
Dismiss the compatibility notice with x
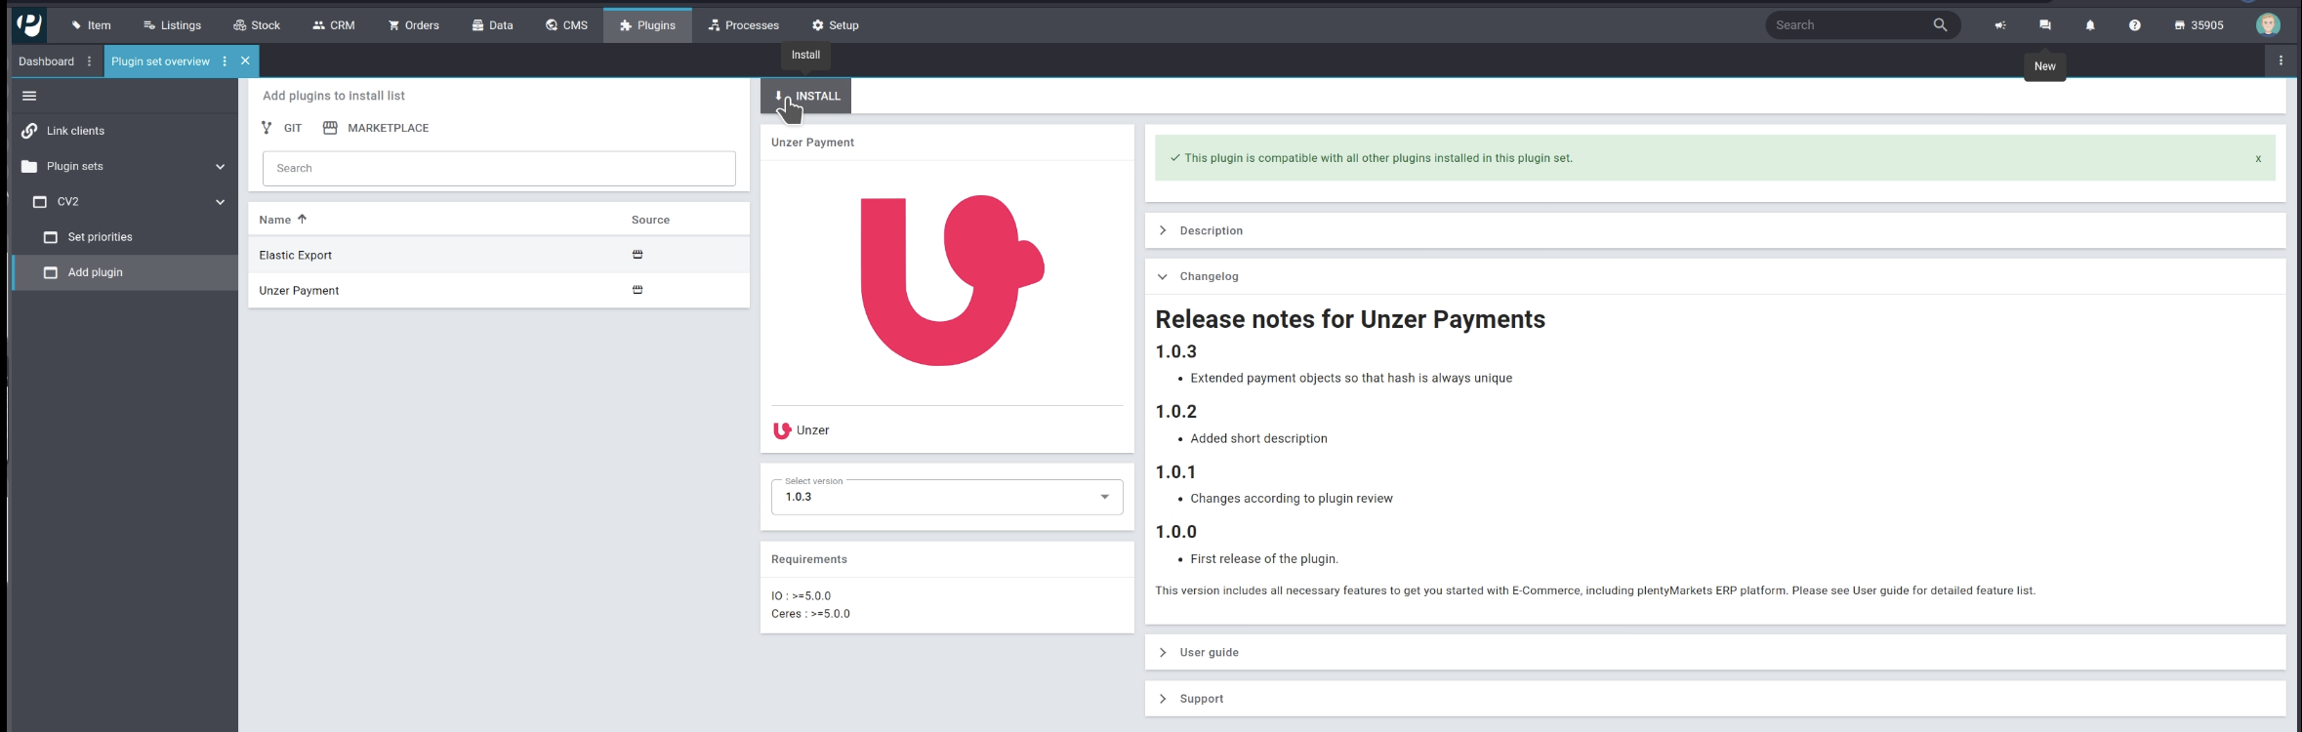[x=2258, y=158]
